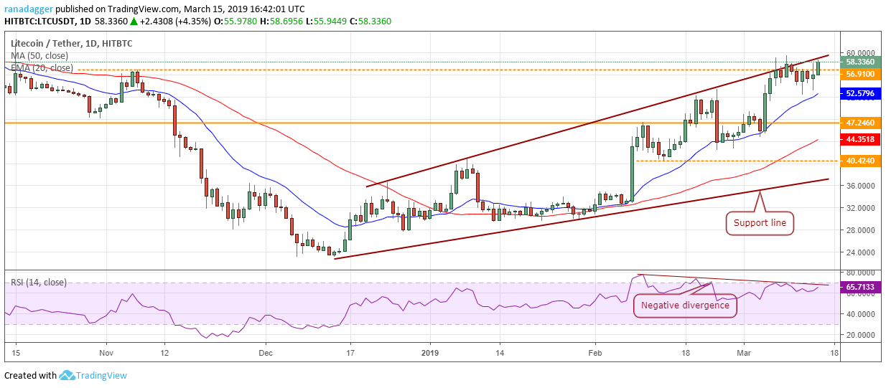Click the 47.2460 orange price label

click(x=861, y=123)
